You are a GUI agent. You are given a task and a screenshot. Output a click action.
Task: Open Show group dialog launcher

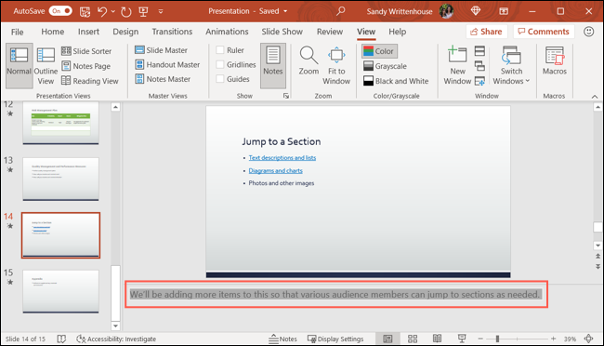click(x=286, y=96)
